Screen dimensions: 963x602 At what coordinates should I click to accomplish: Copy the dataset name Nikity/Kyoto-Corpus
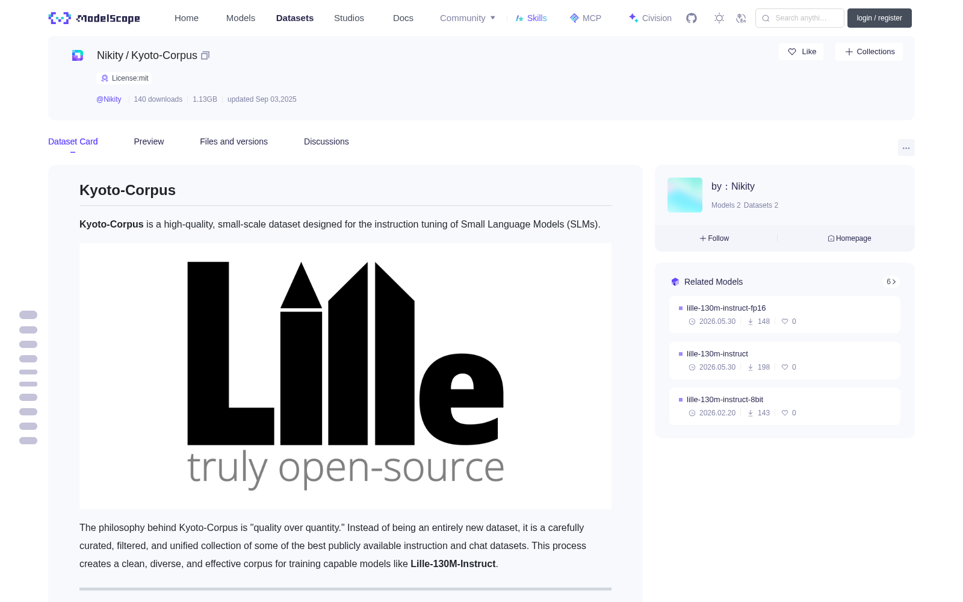tap(205, 55)
